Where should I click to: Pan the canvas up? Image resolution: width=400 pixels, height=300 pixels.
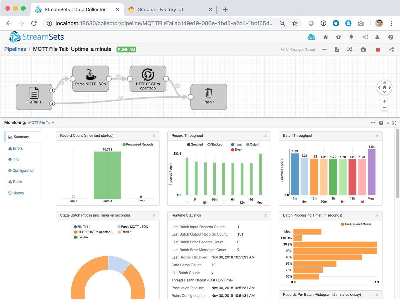click(384, 82)
